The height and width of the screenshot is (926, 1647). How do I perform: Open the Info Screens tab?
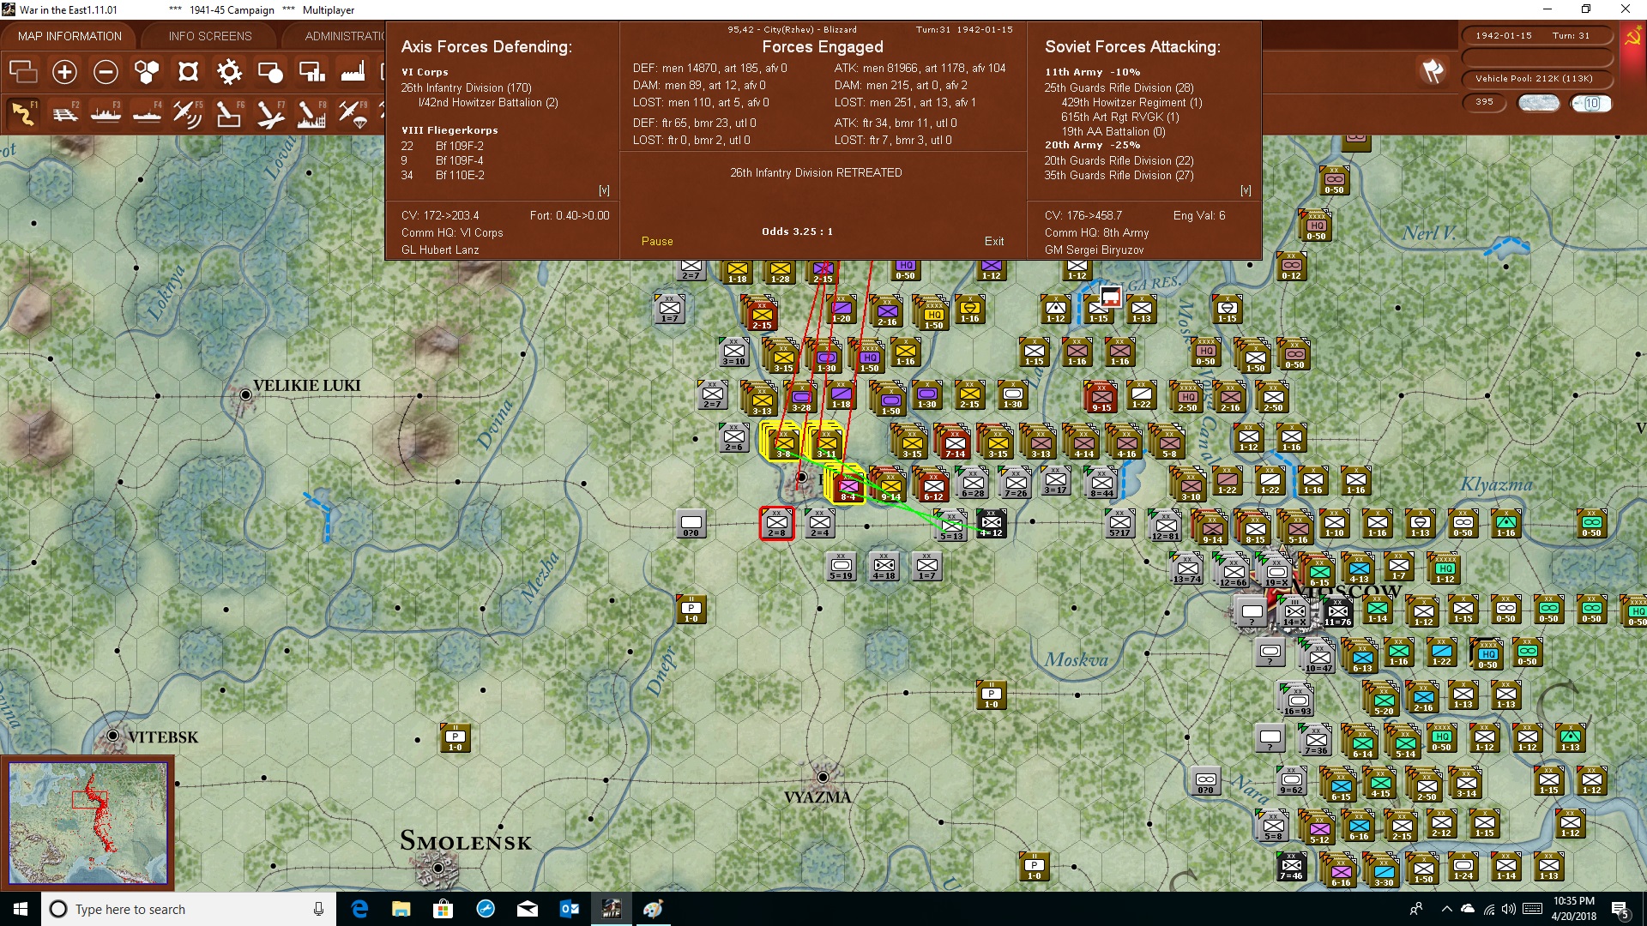[210, 36]
